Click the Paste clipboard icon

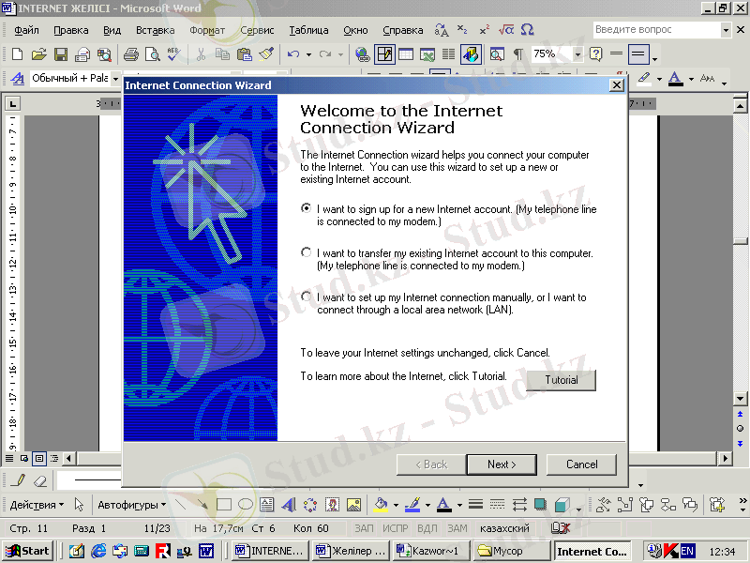tap(245, 54)
